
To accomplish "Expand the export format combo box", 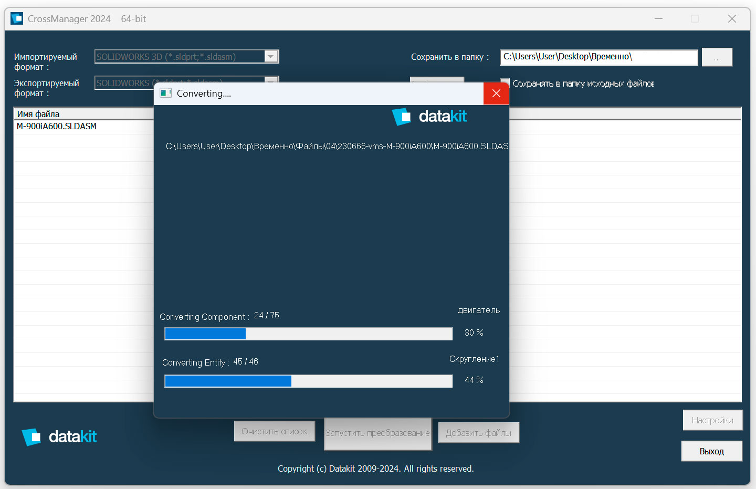I will (x=271, y=80).
